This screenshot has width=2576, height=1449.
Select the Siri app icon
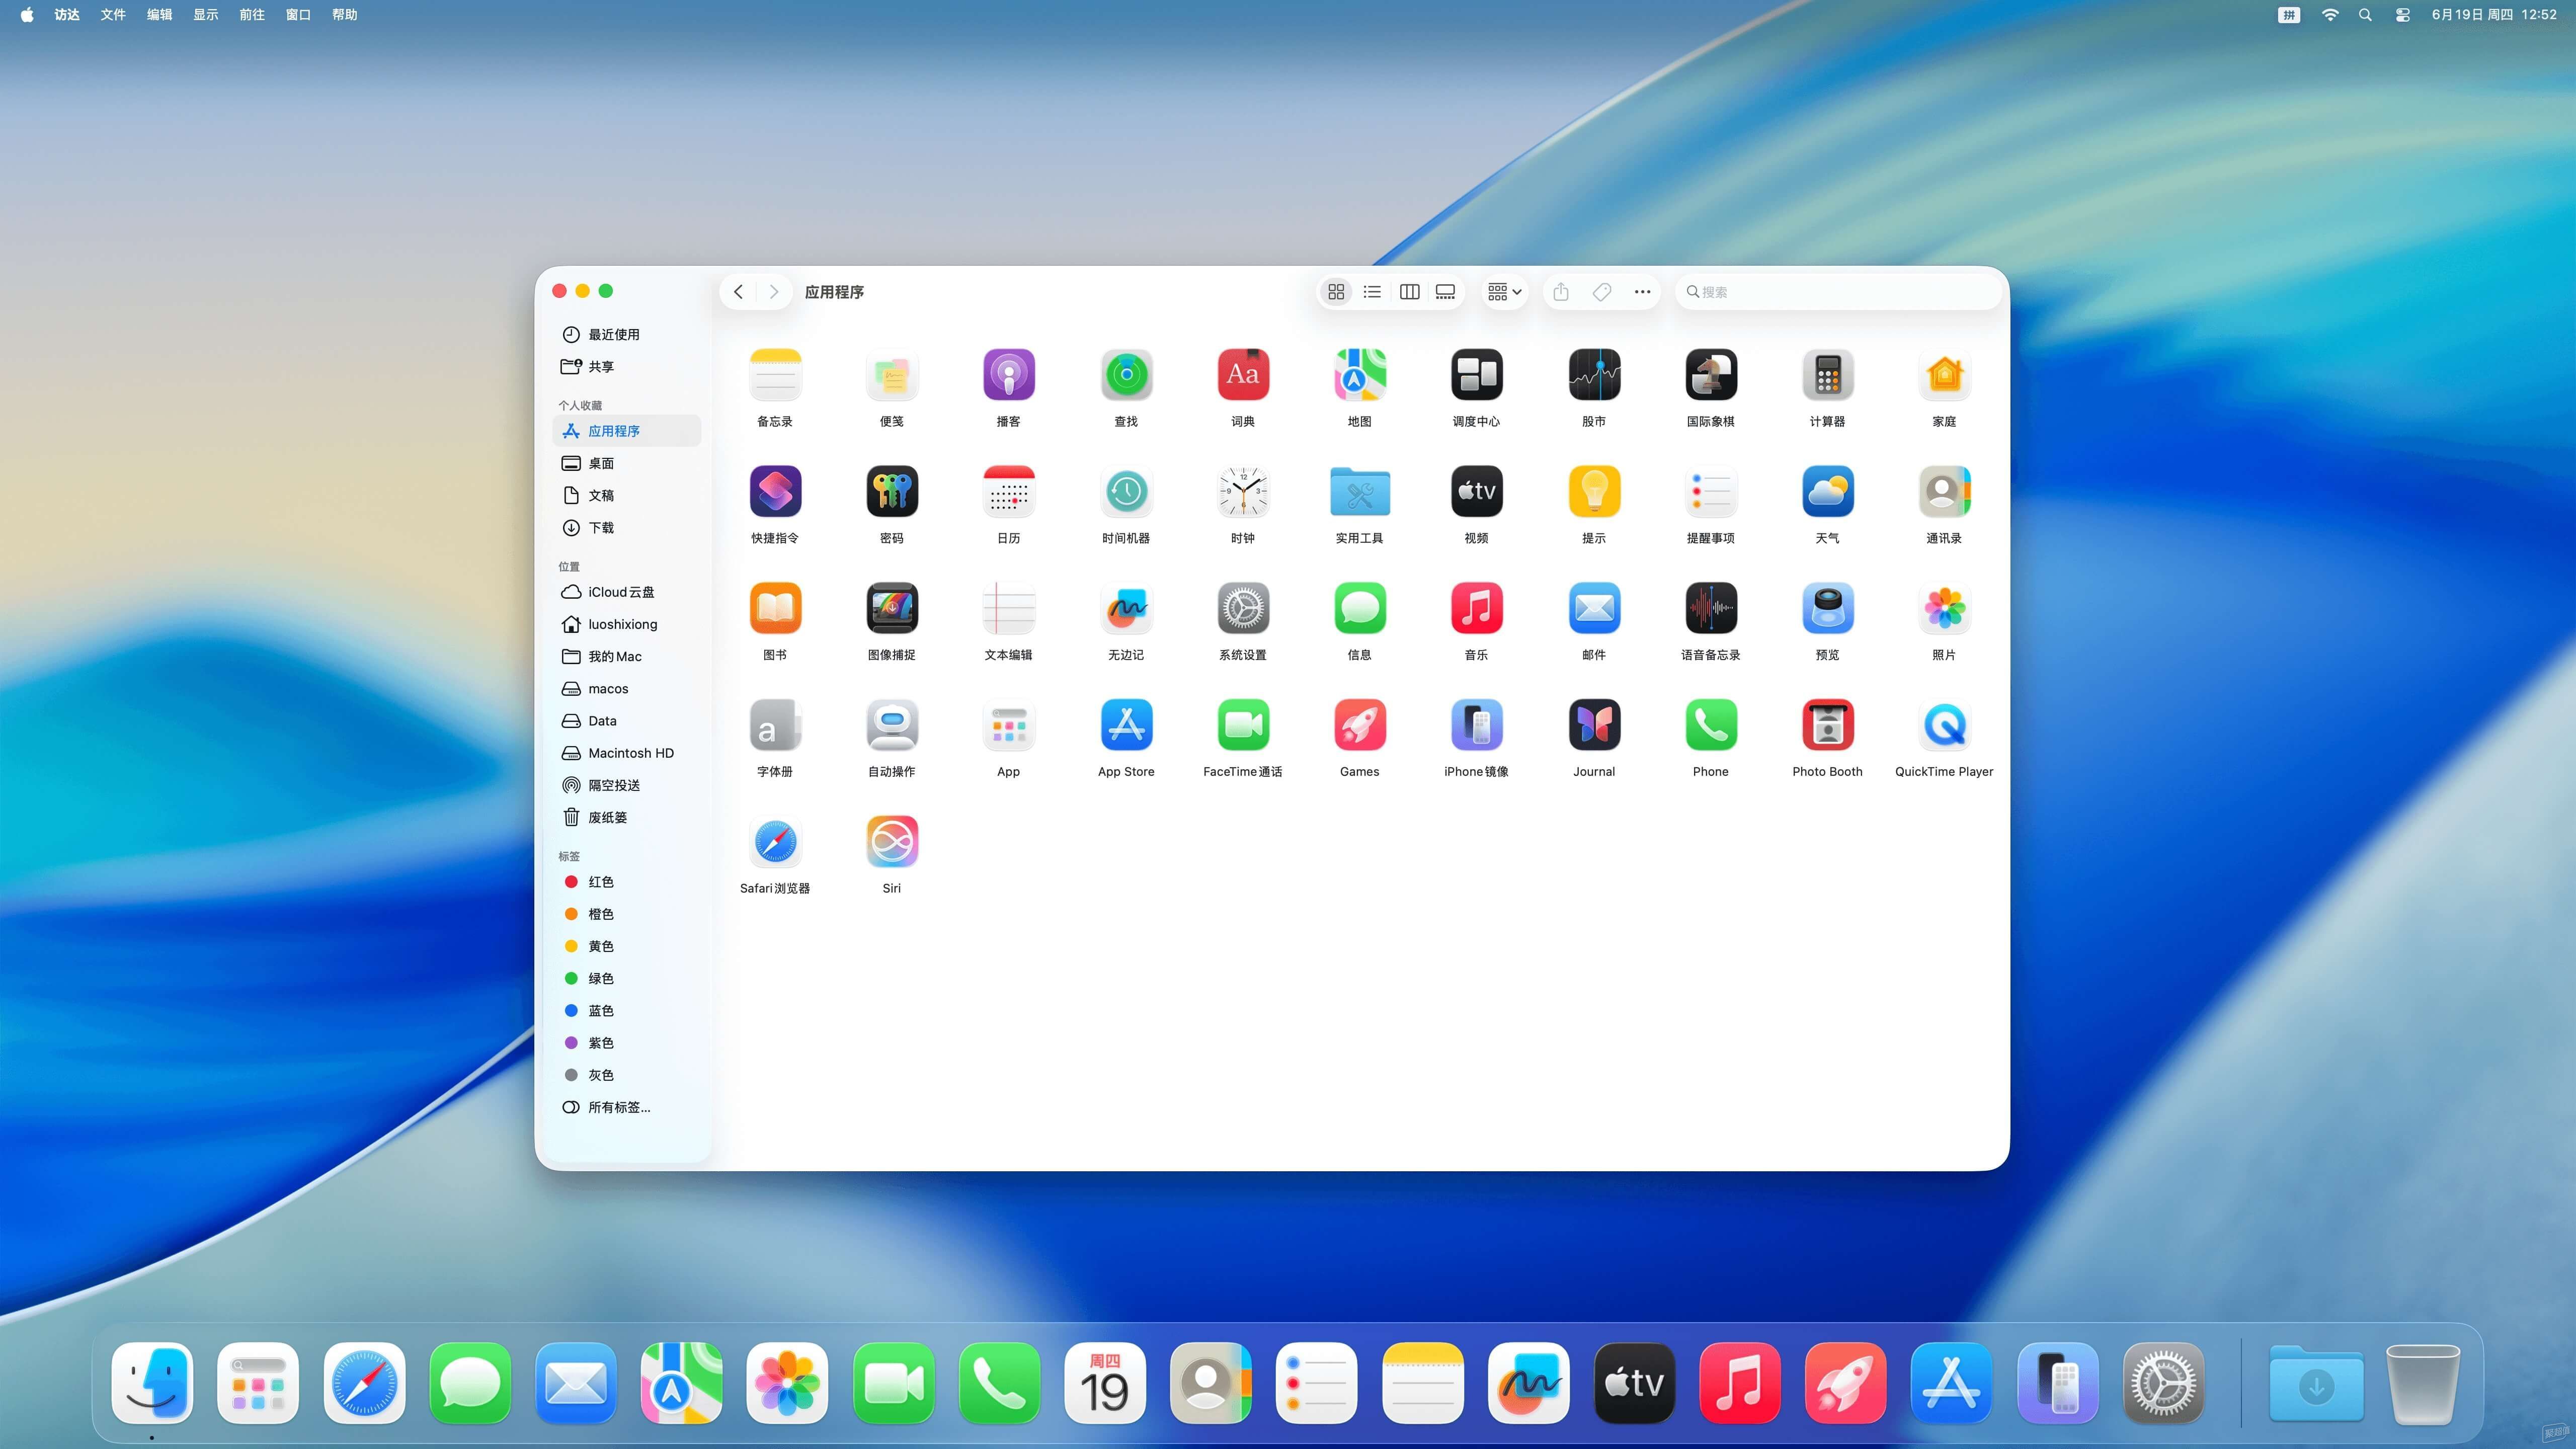(891, 842)
